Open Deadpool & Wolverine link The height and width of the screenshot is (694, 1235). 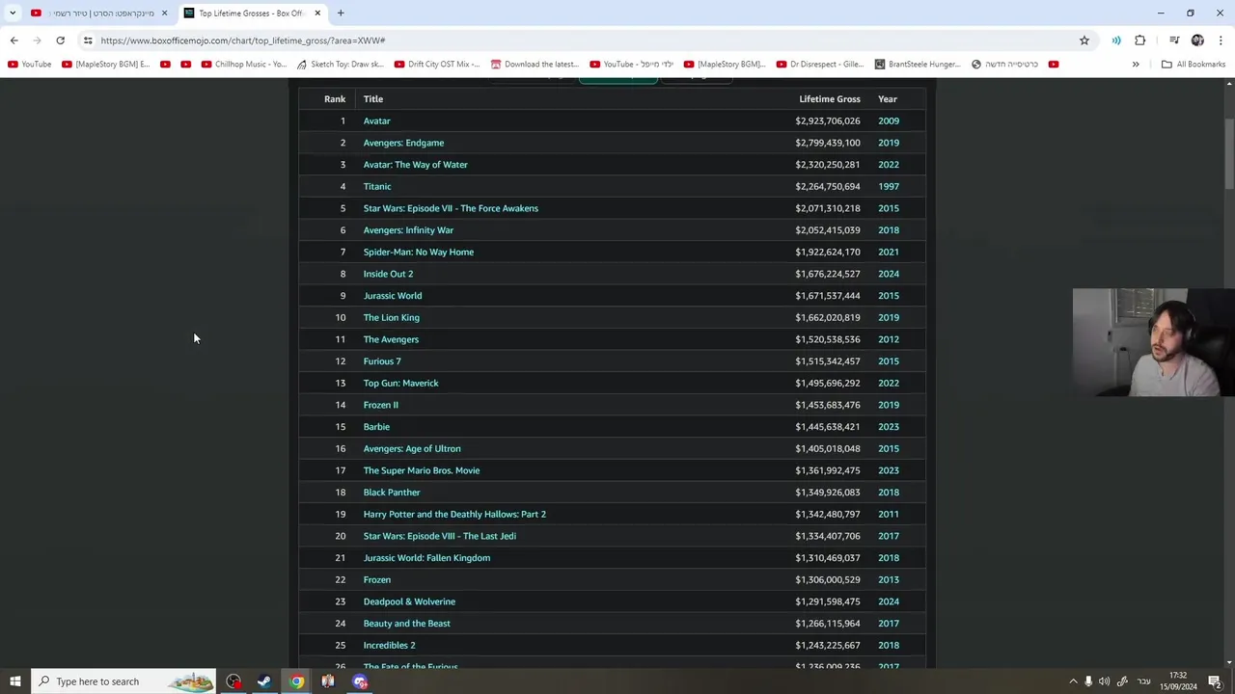pyautogui.click(x=409, y=601)
